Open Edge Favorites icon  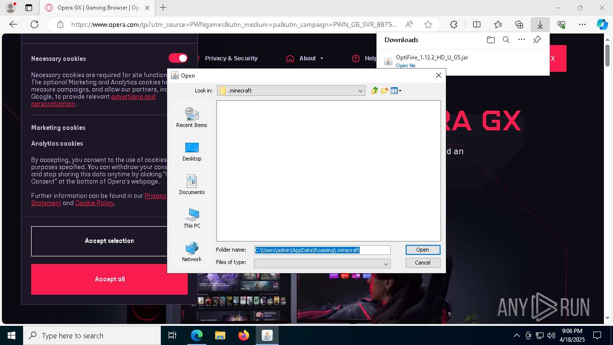coord(498,24)
